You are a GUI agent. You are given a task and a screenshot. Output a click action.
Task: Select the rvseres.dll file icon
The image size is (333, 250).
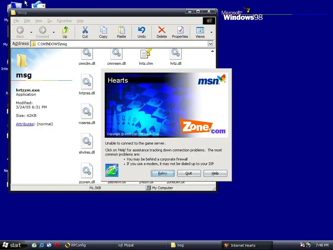pos(87,111)
